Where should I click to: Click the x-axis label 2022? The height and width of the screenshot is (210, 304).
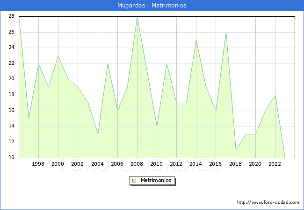(275, 164)
